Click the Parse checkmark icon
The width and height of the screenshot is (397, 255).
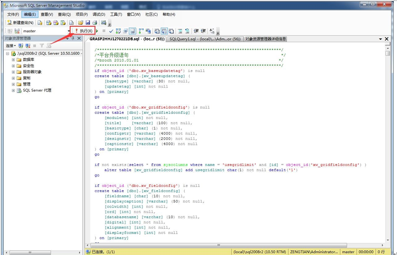(111, 31)
